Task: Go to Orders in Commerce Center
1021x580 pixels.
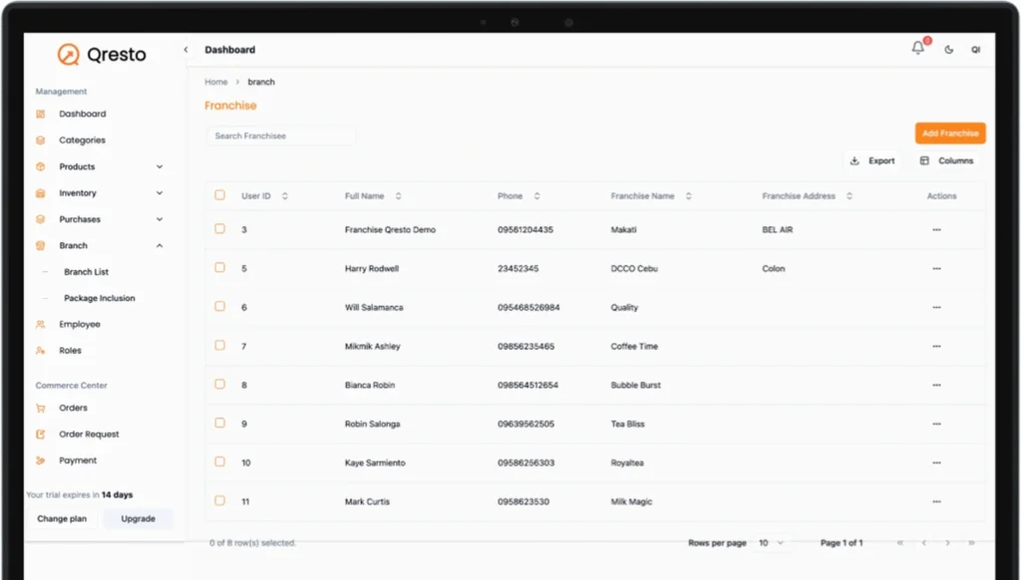Action: tap(73, 408)
